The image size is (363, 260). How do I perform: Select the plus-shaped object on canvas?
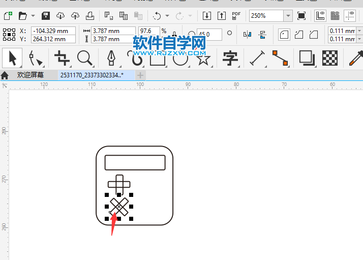point(119,185)
